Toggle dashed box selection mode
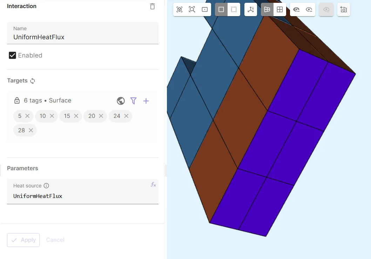The width and height of the screenshot is (371, 259). point(234,10)
